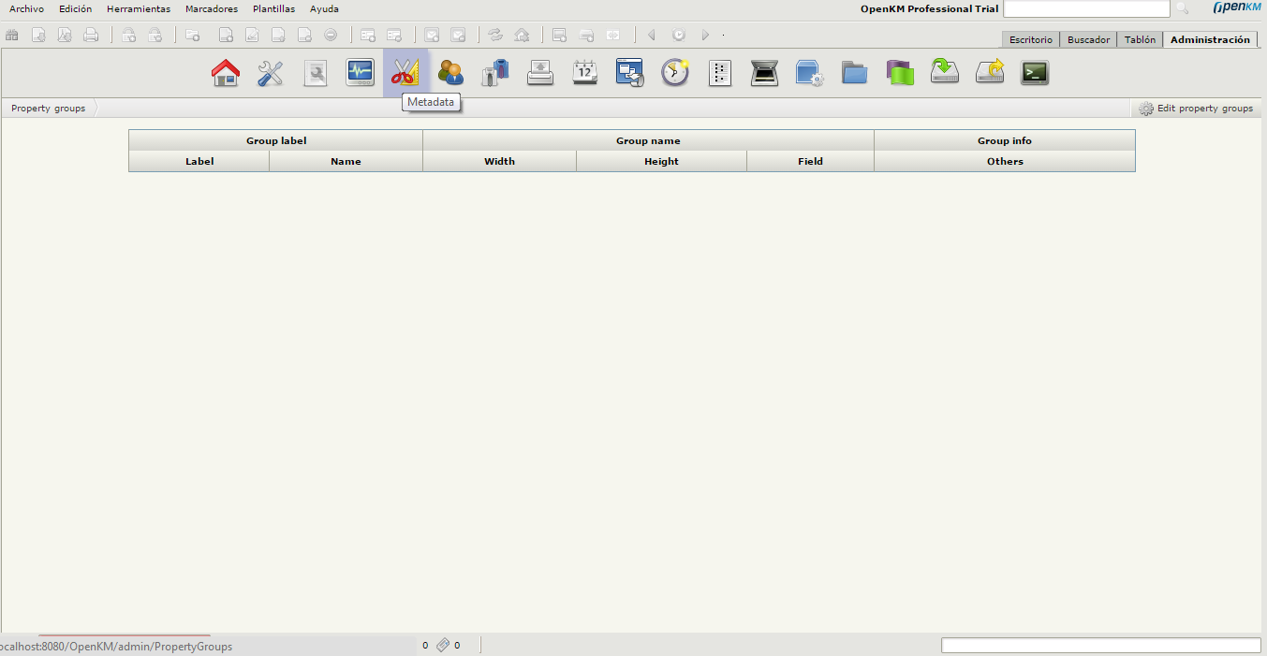
Task: Open the users and roles people icon
Action: click(450, 73)
